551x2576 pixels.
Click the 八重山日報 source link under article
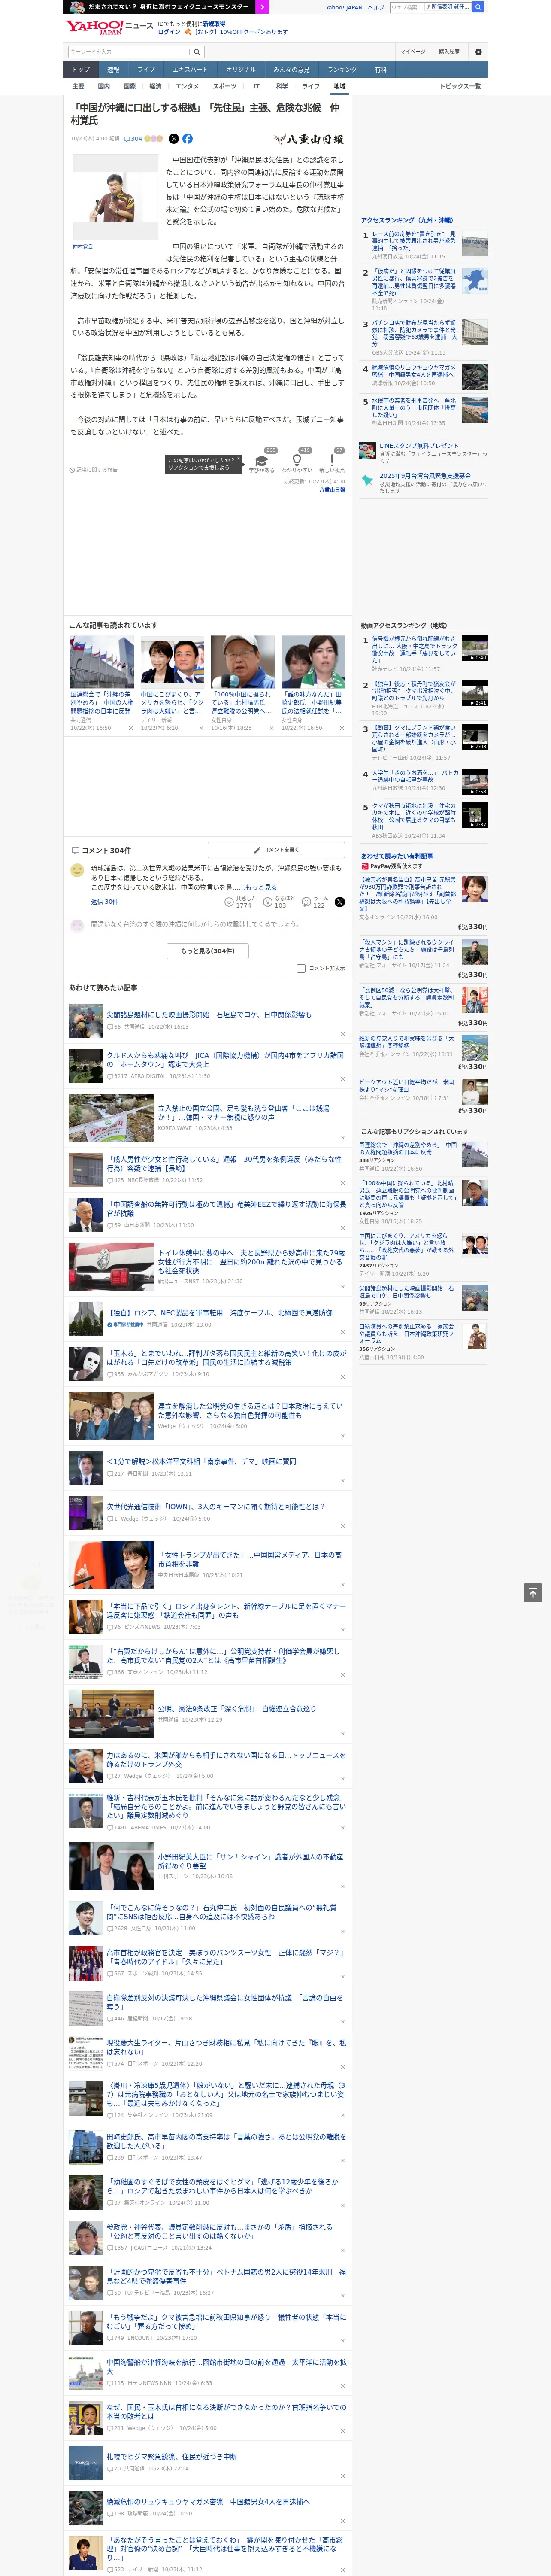coord(332,490)
